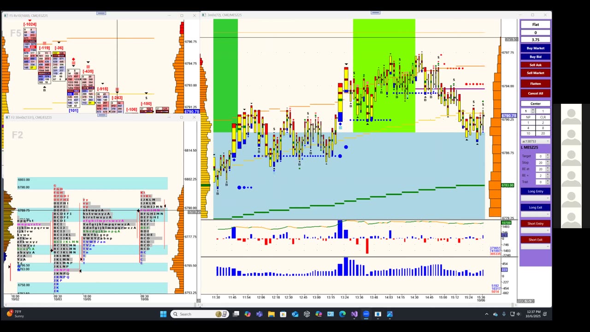Show hidden system tray icons
Viewport: 590px width, 332px height.
[486, 314]
